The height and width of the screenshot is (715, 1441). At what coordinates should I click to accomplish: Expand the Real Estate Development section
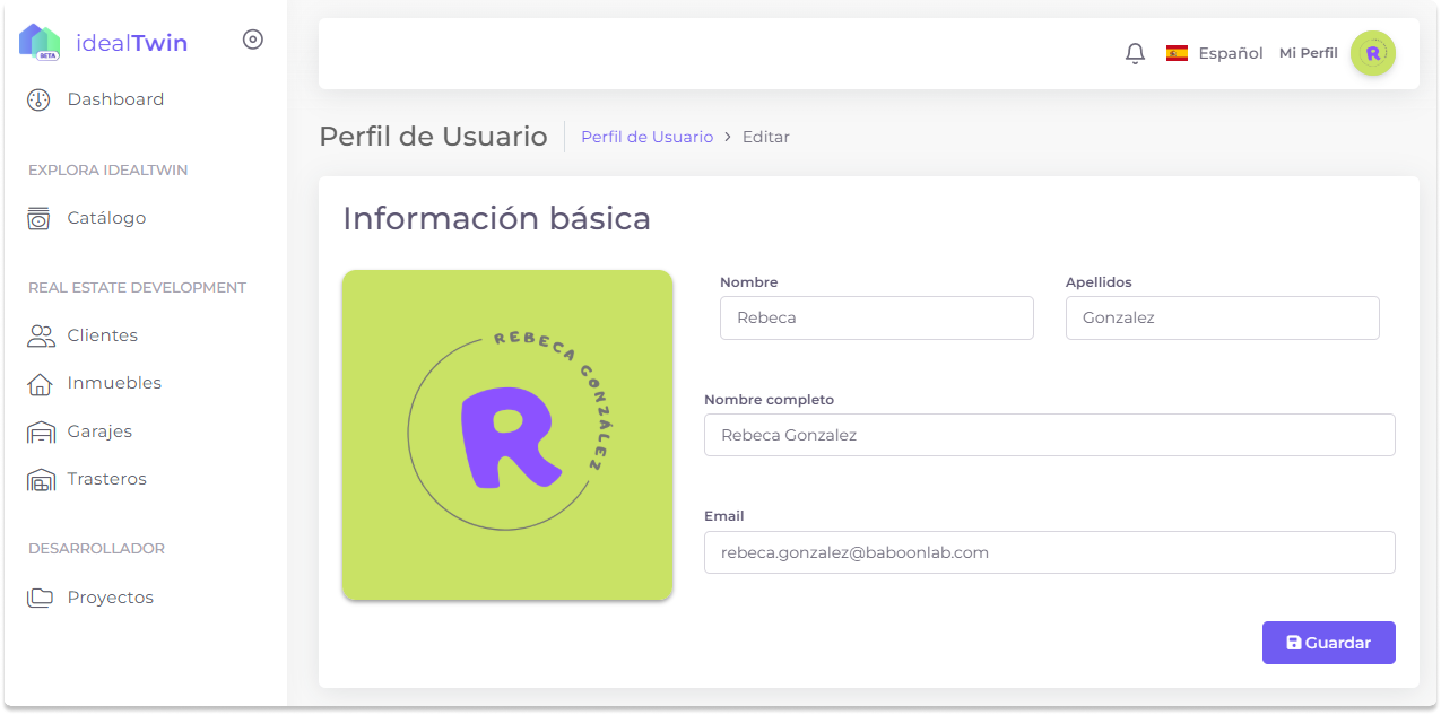pos(137,287)
